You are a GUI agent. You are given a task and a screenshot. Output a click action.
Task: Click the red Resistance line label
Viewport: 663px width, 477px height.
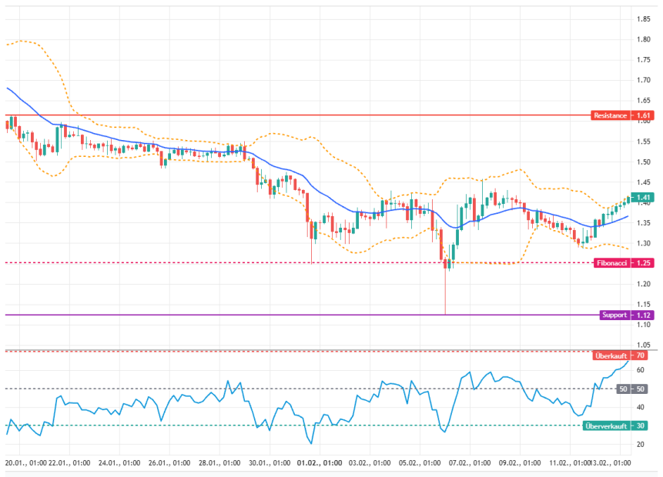[610, 115]
